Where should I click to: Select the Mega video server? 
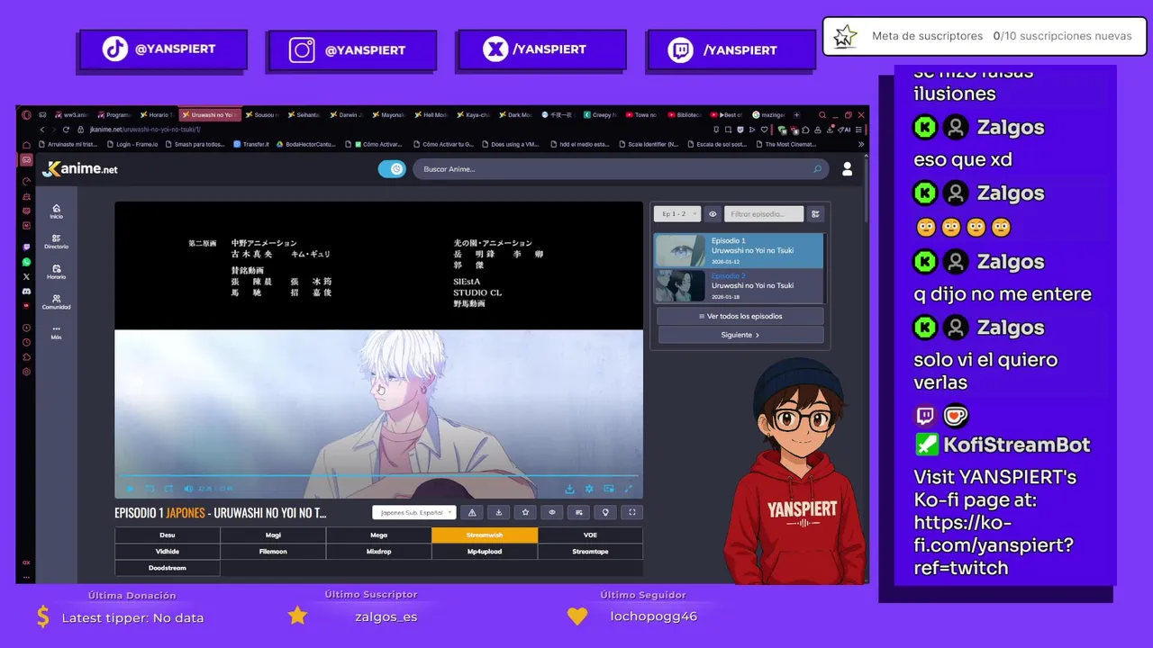click(378, 535)
